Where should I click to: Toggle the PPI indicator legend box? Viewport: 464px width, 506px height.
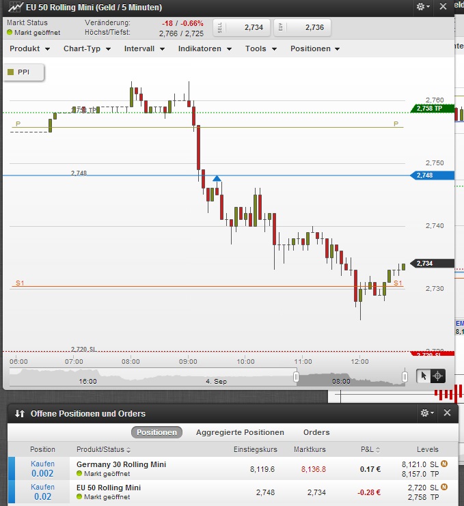[x=24, y=72]
